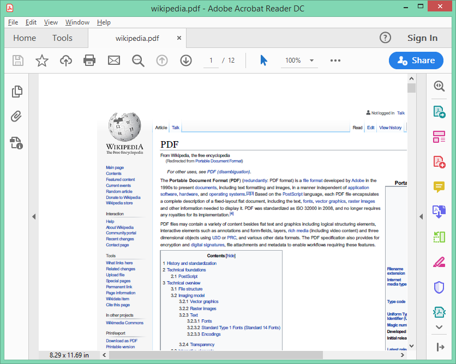Open the Compress PDF tool
The image size is (456, 364).
(439, 312)
